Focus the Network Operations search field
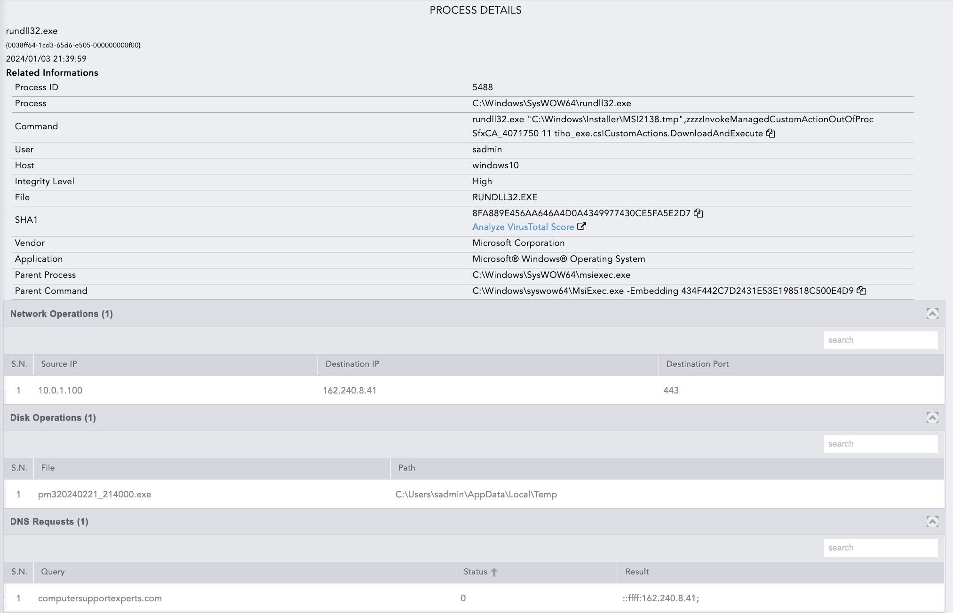Image resolution: width=953 pixels, height=613 pixels. click(881, 340)
